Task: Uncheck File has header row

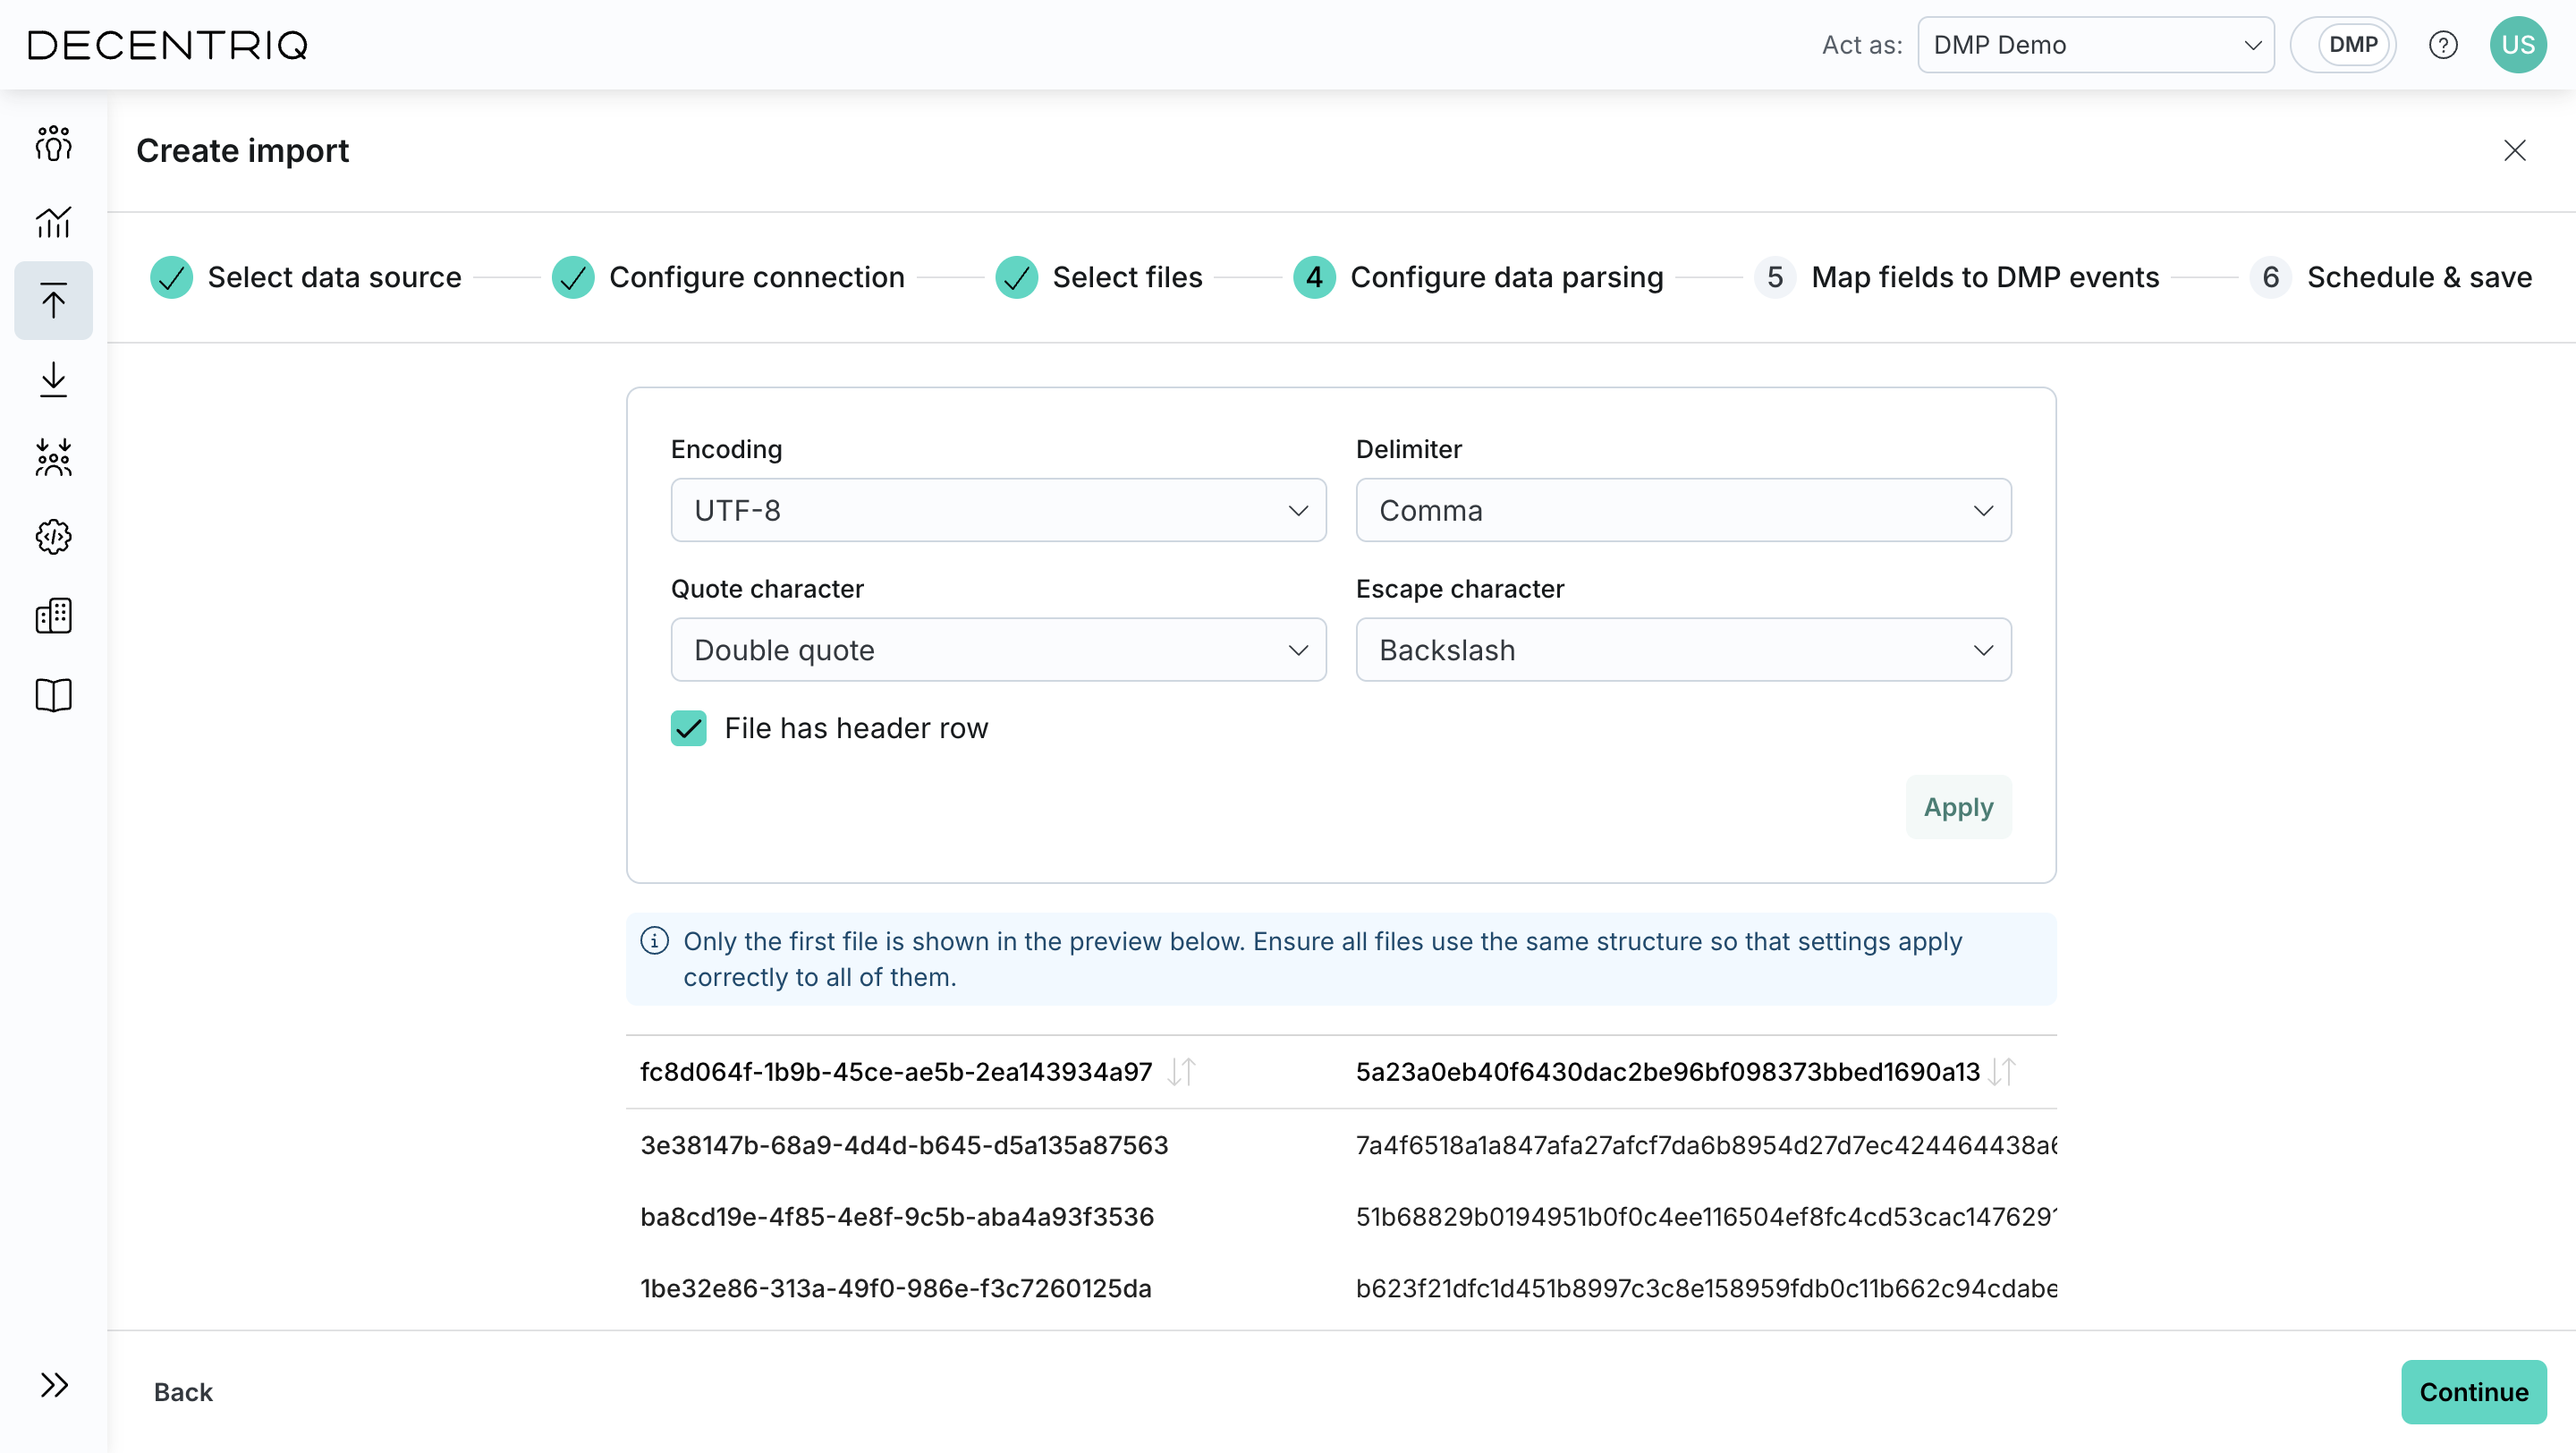Action: (x=688, y=728)
